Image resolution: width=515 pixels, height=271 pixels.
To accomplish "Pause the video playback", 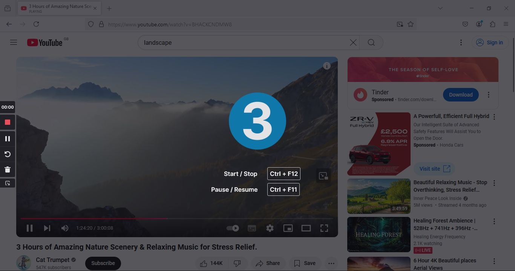I will point(30,228).
